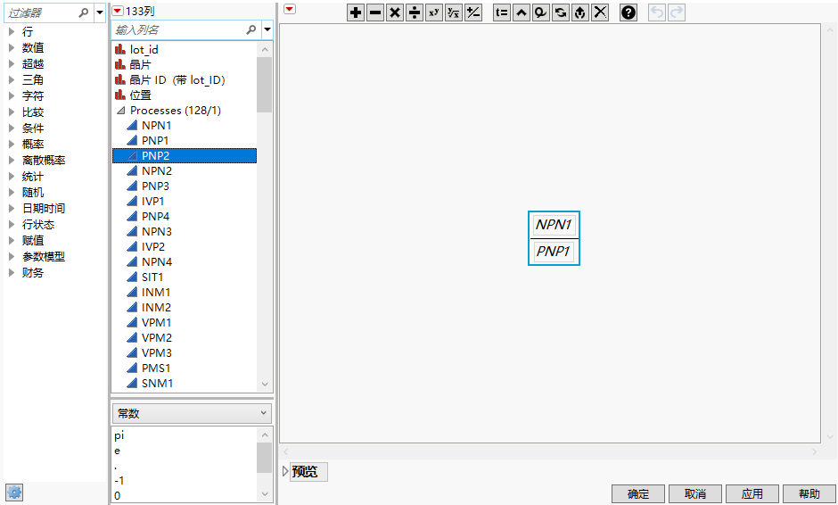838x505 pixels.
Task: Expand the 离散概率 function category
Action: click(12, 160)
